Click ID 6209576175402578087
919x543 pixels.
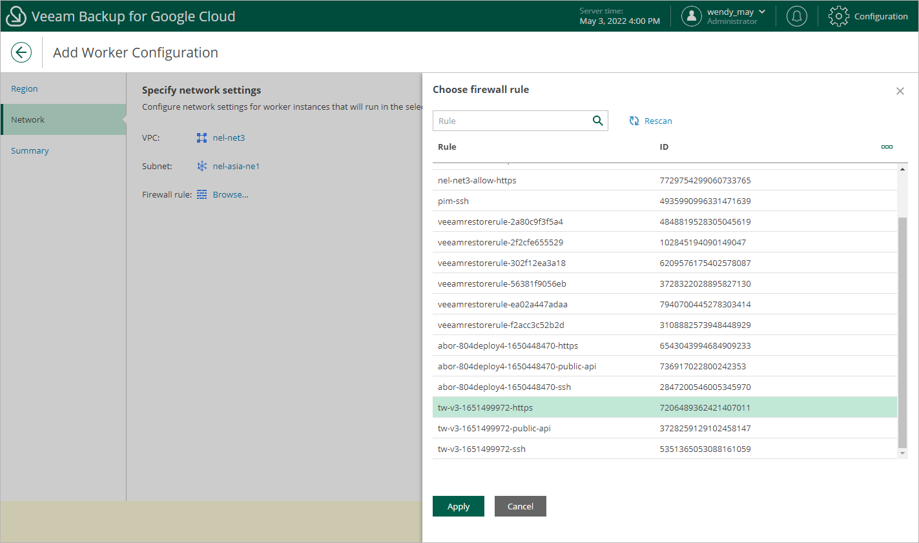(x=705, y=263)
